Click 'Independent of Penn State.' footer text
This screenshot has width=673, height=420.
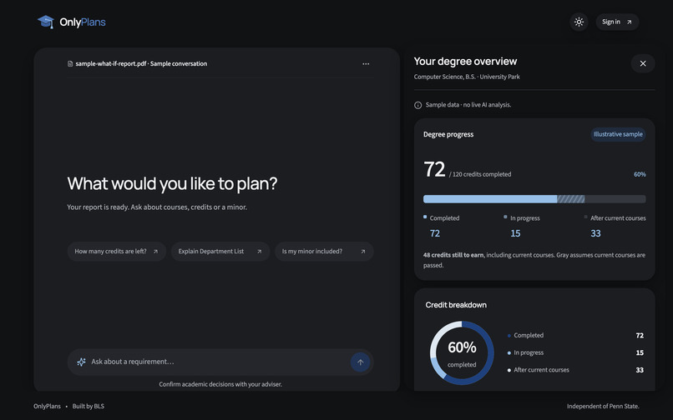(603, 407)
